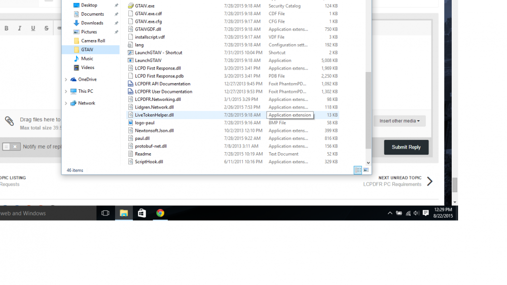The height and width of the screenshot is (285, 507).
Task: Open the Camera Roll folder
Action: click(93, 41)
